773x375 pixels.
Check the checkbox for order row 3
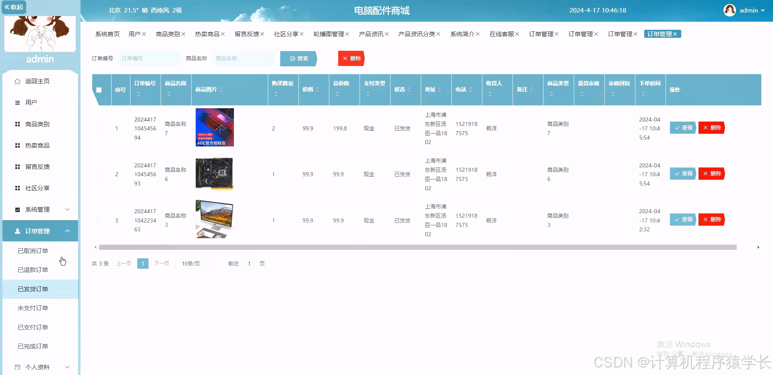99,220
